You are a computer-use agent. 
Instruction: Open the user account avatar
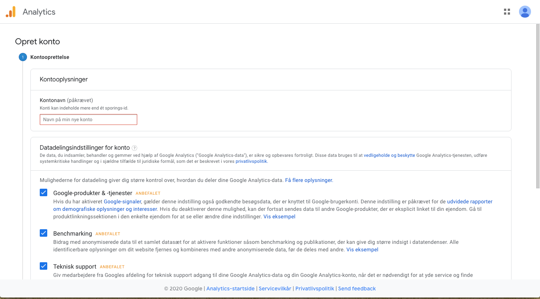point(525,12)
